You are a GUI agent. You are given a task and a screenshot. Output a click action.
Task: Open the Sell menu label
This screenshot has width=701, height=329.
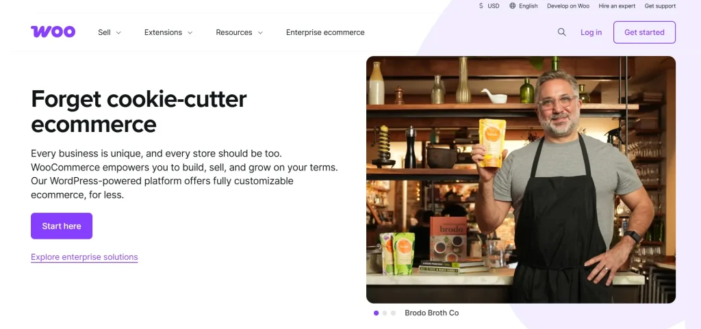[x=104, y=32]
